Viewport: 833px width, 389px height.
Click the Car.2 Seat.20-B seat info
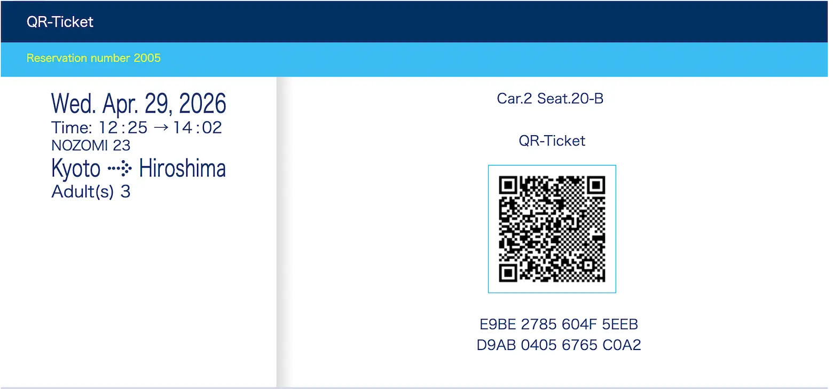550,98
